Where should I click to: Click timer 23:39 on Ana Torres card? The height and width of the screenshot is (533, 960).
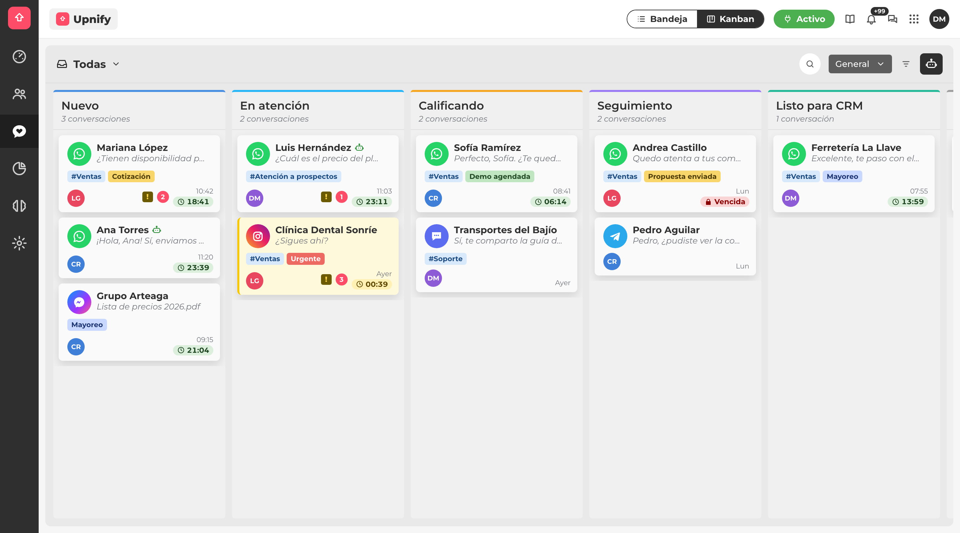pos(193,267)
